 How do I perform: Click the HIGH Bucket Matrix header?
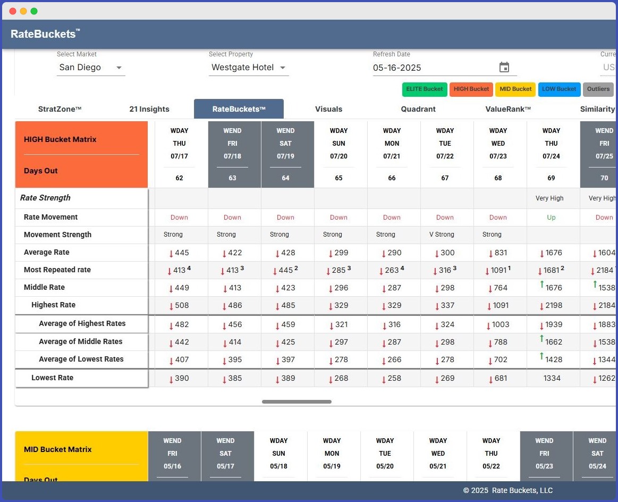tap(60, 139)
